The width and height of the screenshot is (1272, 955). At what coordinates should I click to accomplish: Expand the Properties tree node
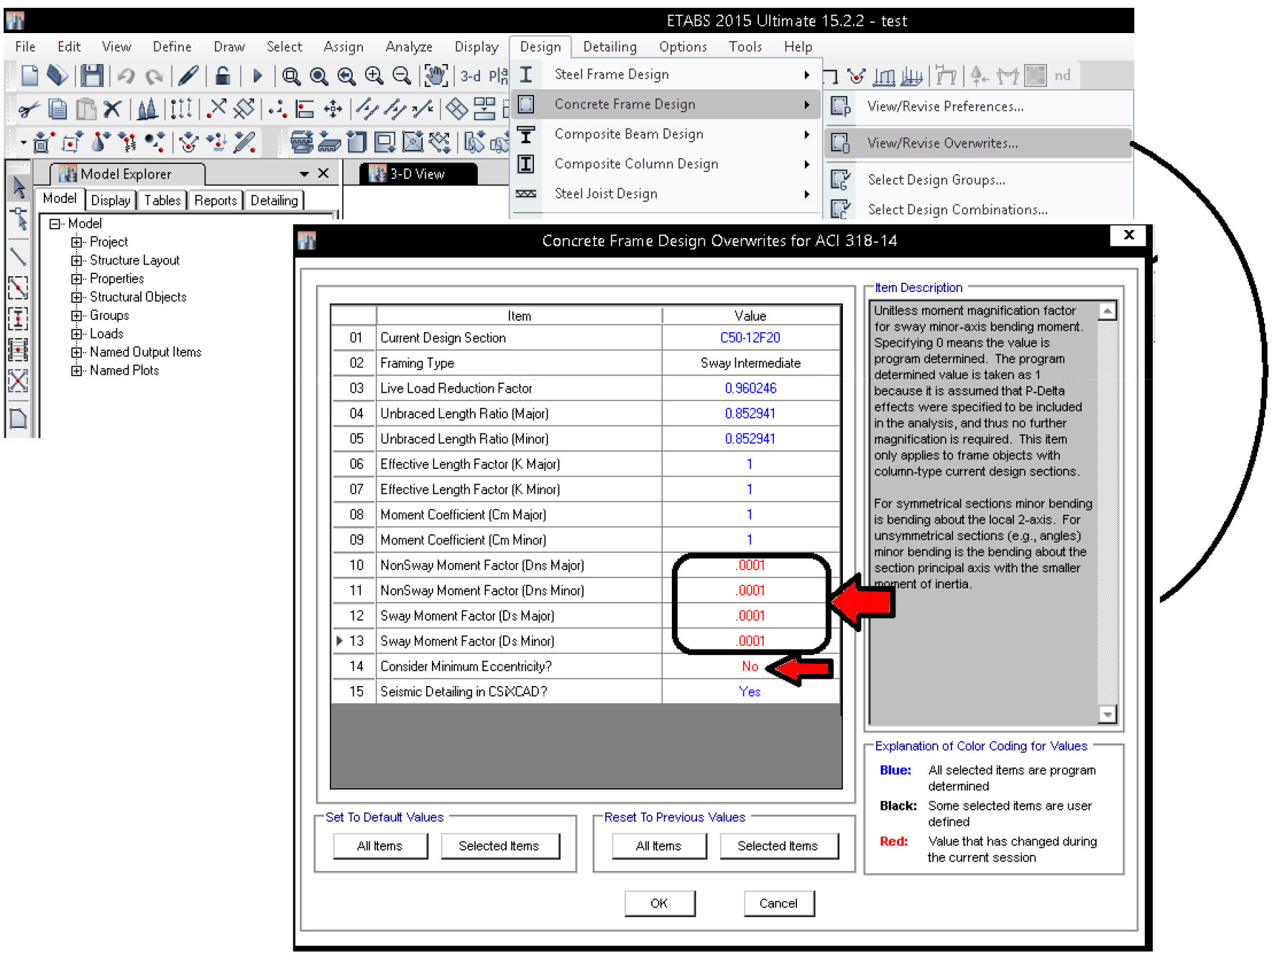(x=76, y=279)
